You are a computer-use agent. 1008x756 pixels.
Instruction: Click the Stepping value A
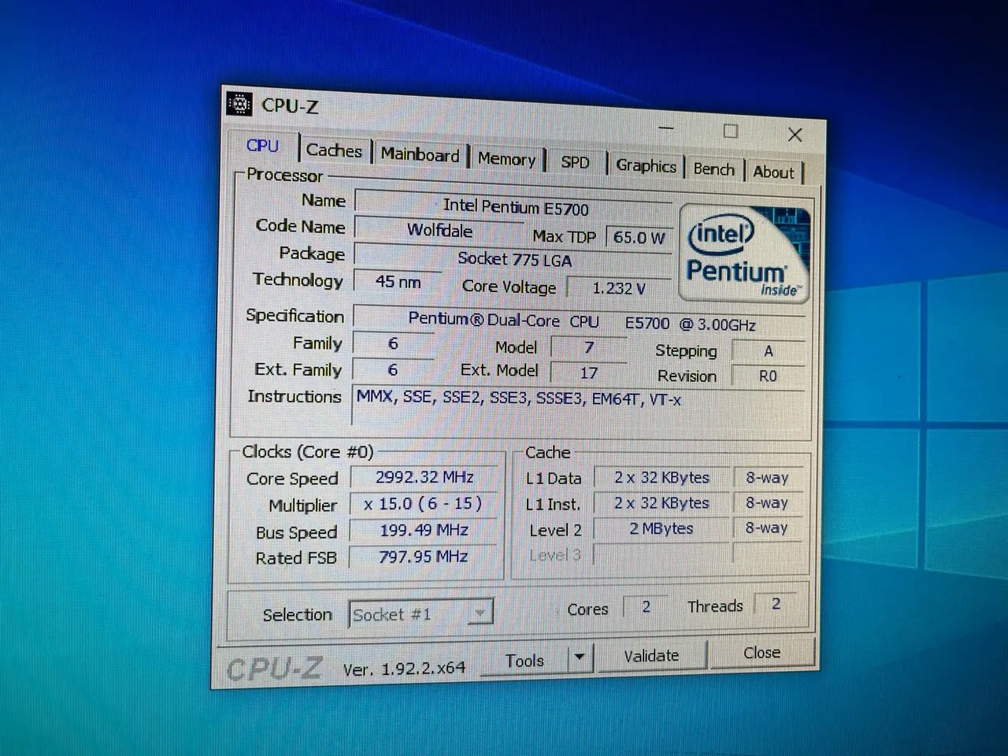[768, 351]
